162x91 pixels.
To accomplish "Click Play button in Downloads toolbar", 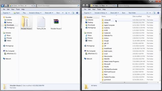I will point(24,13).
